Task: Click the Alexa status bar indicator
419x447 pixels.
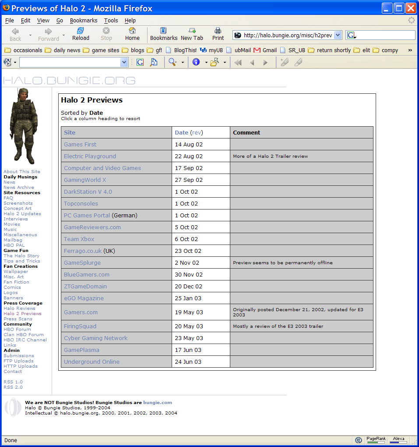Action: (x=398, y=440)
